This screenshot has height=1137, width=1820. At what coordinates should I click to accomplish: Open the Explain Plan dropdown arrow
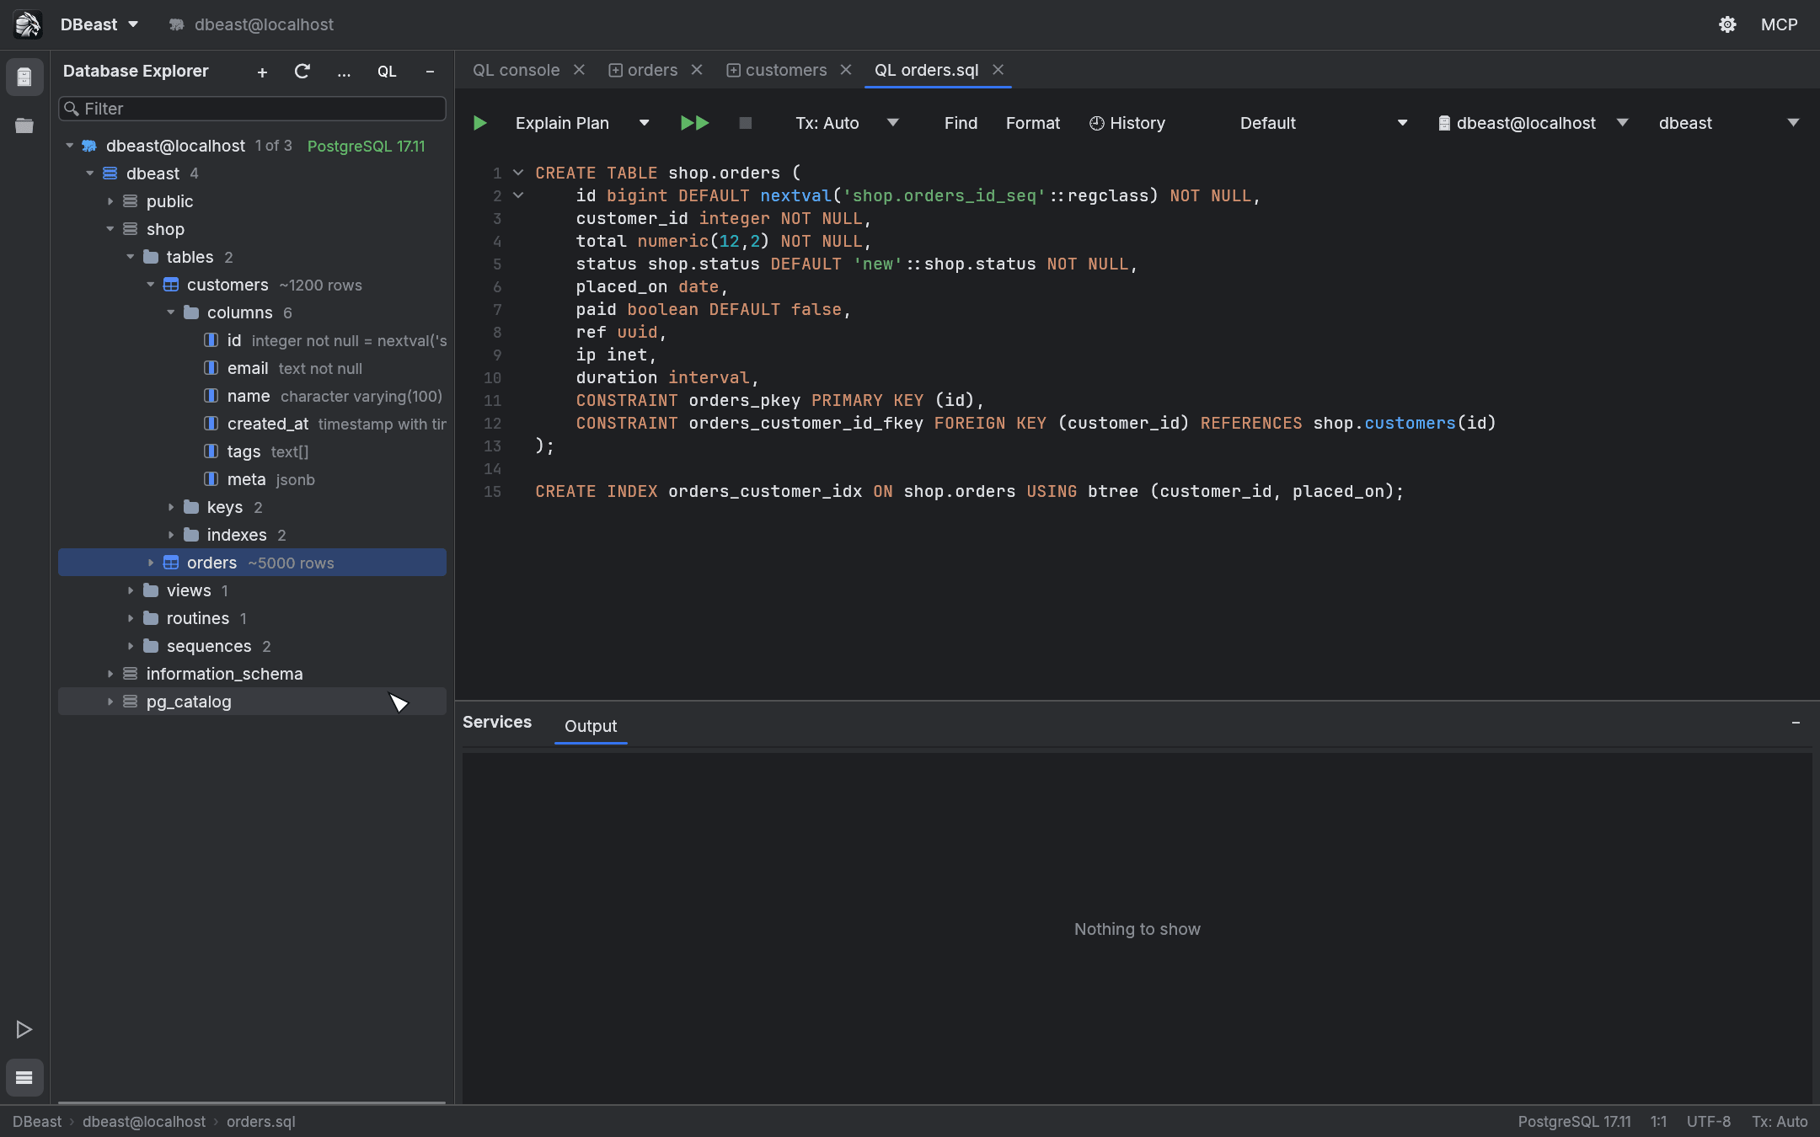(x=644, y=123)
